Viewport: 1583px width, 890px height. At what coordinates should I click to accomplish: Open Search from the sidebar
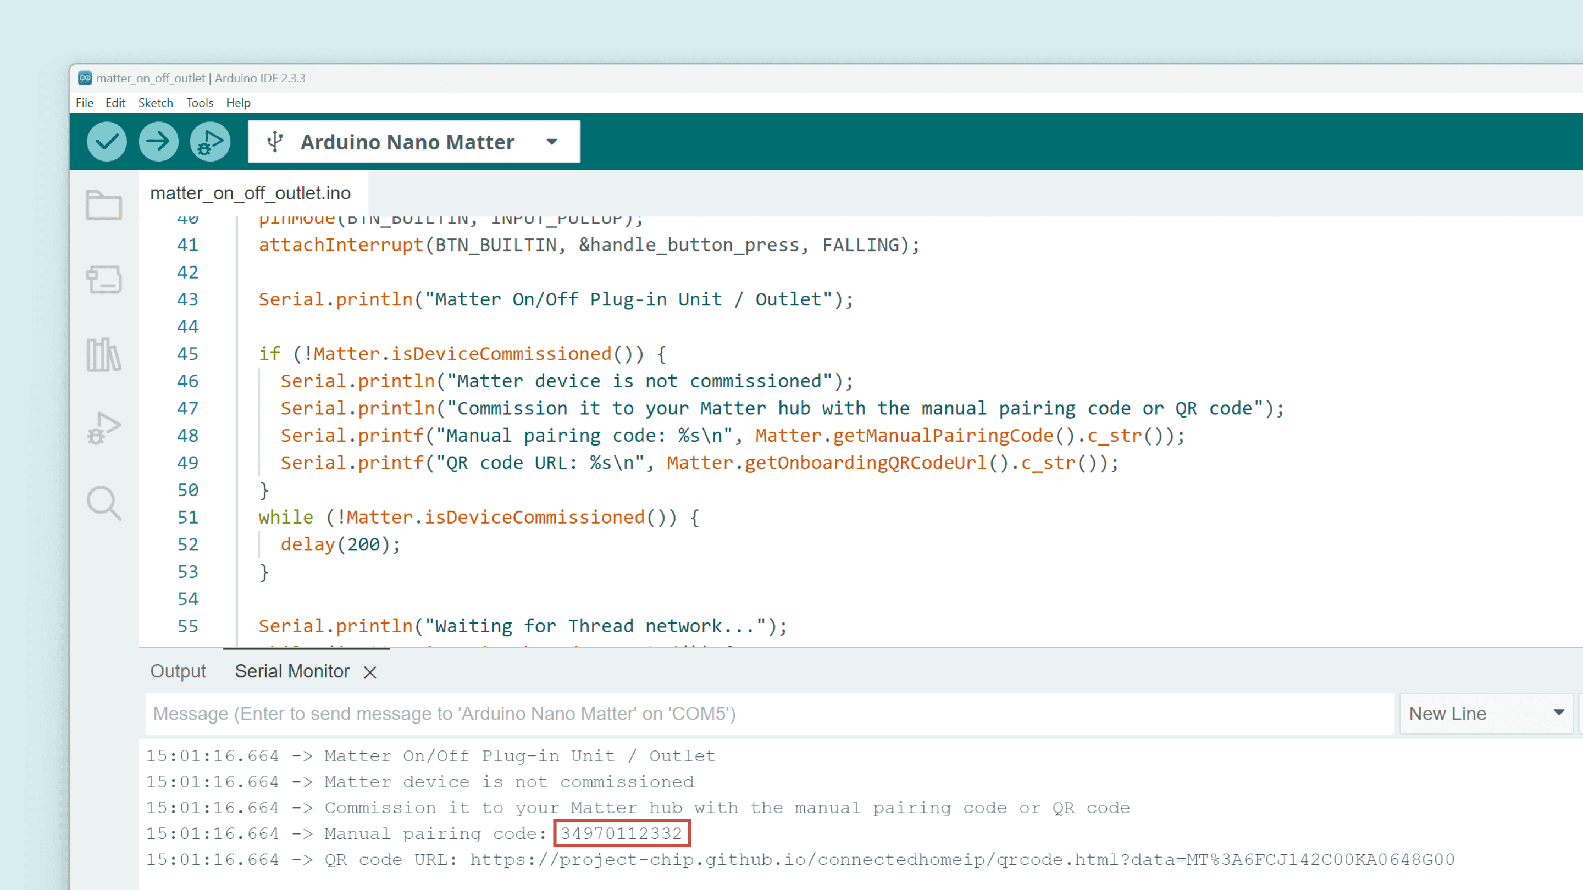click(104, 504)
